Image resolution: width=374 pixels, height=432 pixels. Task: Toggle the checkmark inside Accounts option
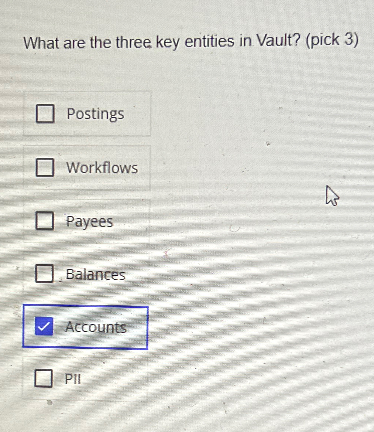pyautogui.click(x=44, y=327)
